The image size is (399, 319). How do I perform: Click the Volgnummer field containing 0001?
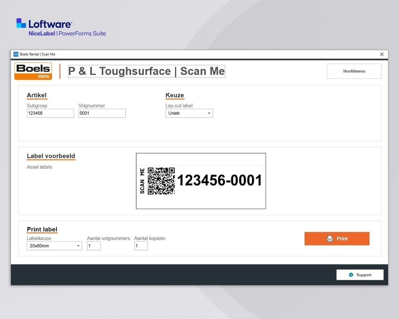pyautogui.click(x=102, y=113)
